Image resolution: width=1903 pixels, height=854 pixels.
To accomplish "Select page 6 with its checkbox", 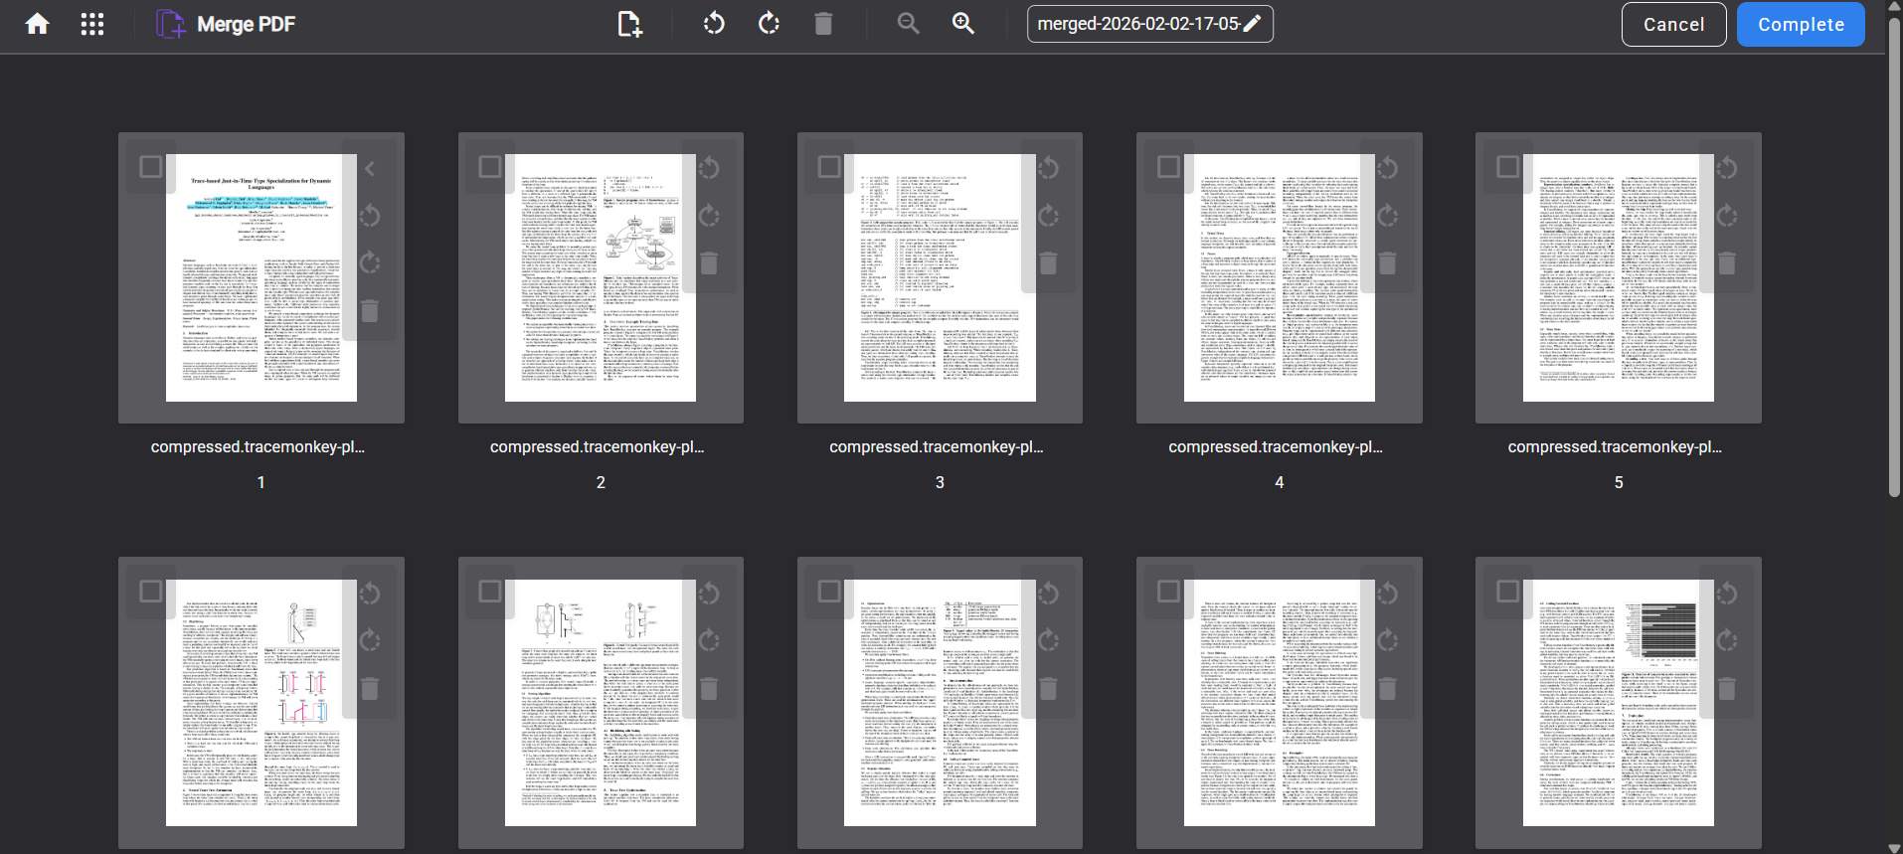I will [151, 592].
